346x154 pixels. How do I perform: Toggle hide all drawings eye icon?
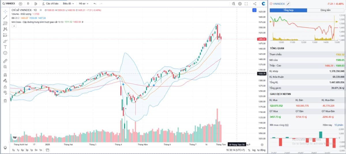5,92
